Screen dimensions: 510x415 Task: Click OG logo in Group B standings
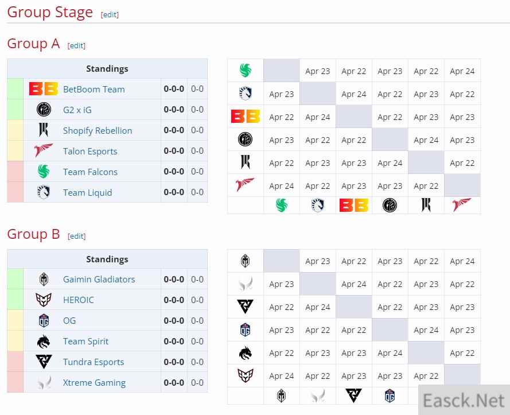(x=44, y=321)
